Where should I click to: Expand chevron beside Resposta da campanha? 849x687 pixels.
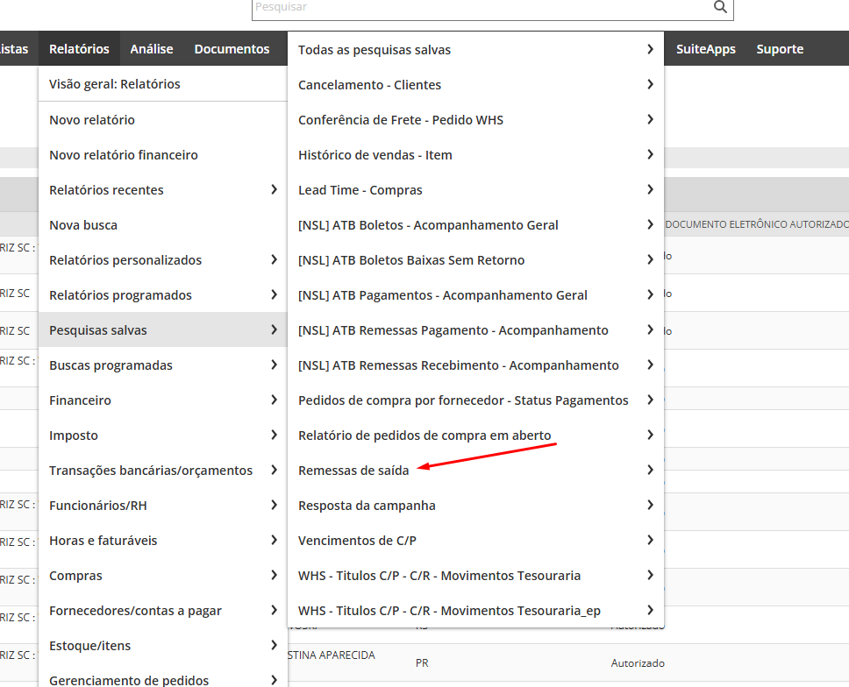click(x=650, y=506)
